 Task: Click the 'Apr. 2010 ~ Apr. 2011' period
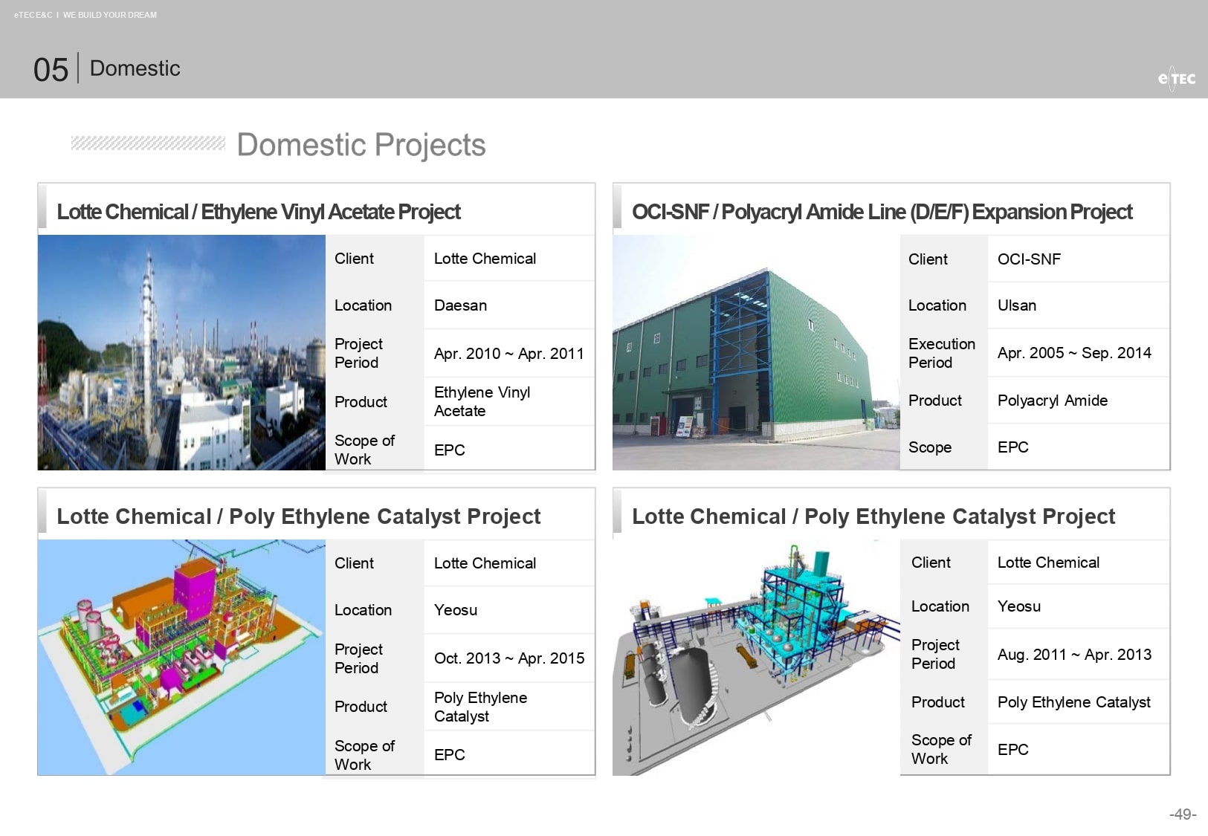(x=509, y=354)
